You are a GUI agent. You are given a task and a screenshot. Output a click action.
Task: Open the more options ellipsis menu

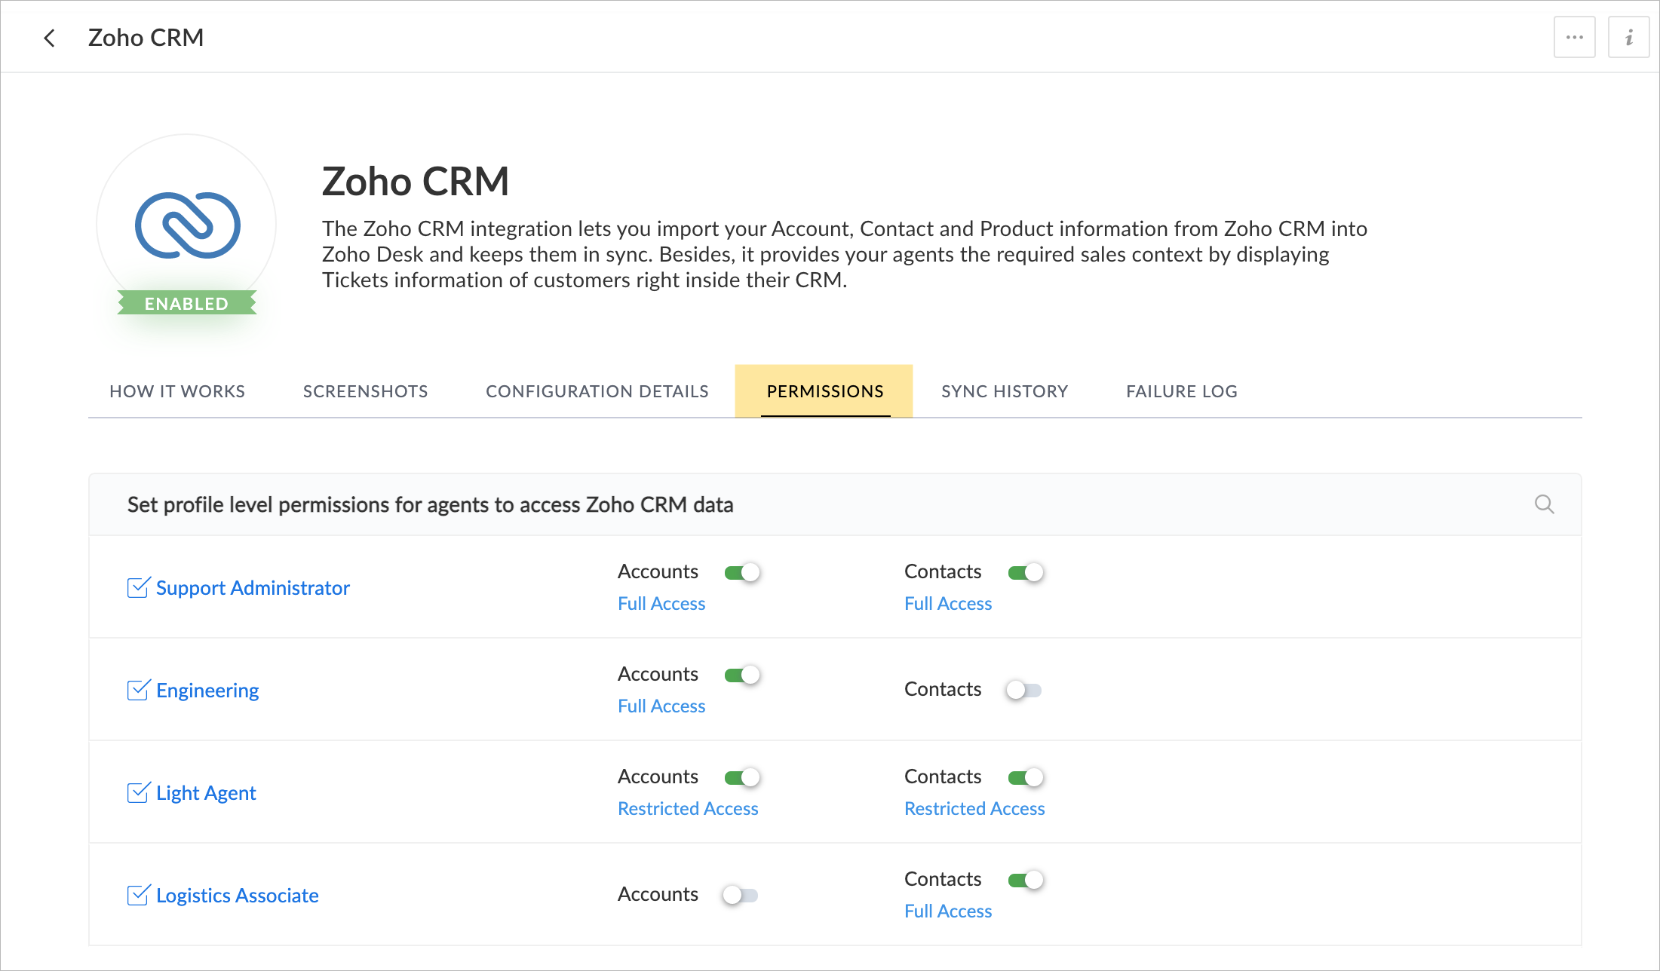coord(1574,37)
